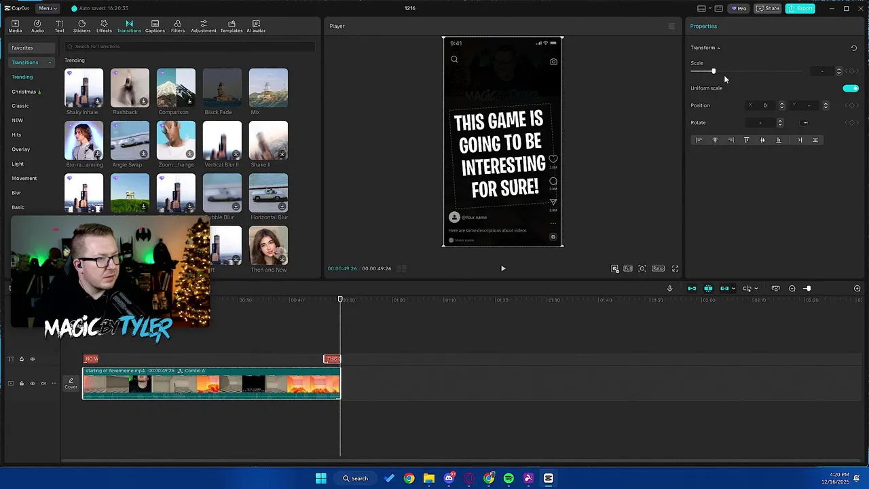The width and height of the screenshot is (869, 489).
Task: Select the Black Fade transition thumbnail
Action: click(x=222, y=88)
